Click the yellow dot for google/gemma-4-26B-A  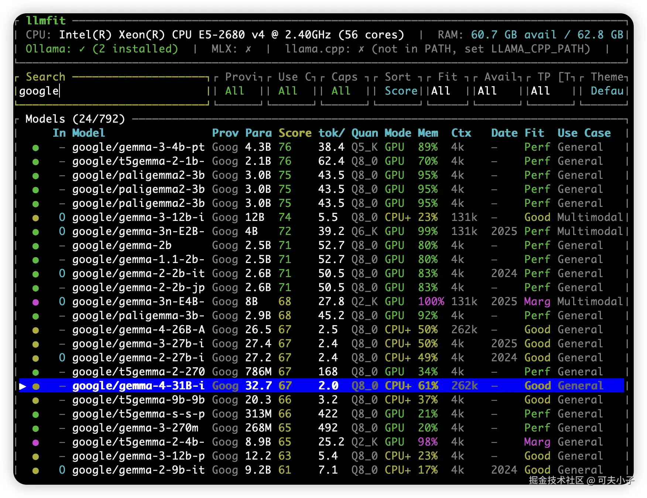click(35, 330)
